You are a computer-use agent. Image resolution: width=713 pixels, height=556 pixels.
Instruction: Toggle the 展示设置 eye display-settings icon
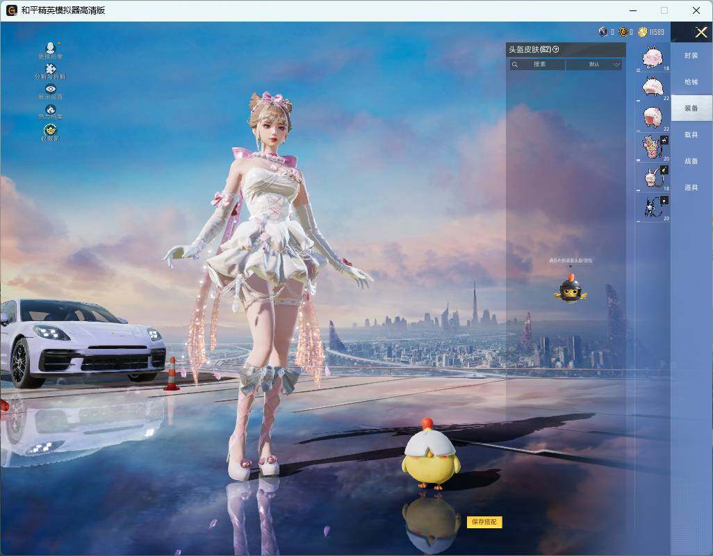(51, 92)
